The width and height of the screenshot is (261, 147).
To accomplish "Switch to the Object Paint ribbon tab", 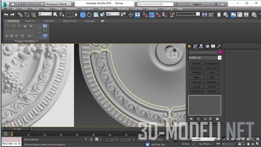I will 69,21.
